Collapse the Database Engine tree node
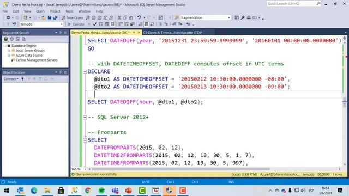Viewport: 349px width, 196px height. click(5, 46)
